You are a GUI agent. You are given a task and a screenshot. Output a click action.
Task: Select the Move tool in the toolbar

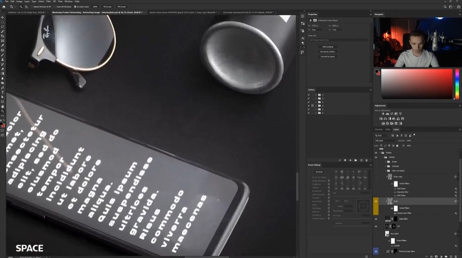[2, 18]
